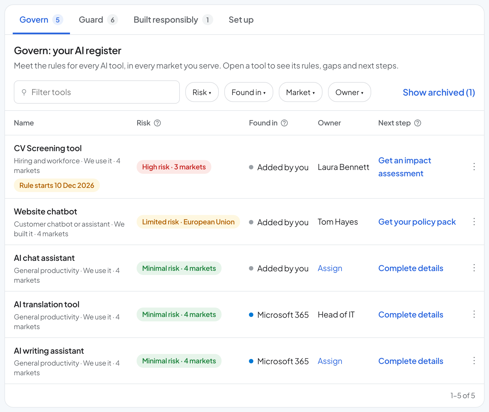
Task: Open the CV Screening tool entry
Action: coord(48,148)
